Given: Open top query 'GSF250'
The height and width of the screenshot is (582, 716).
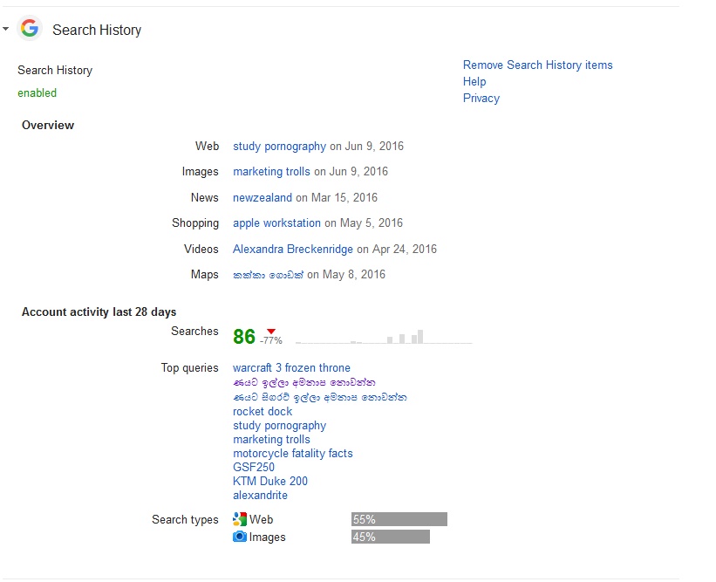Looking at the screenshot, I should pyautogui.click(x=254, y=467).
